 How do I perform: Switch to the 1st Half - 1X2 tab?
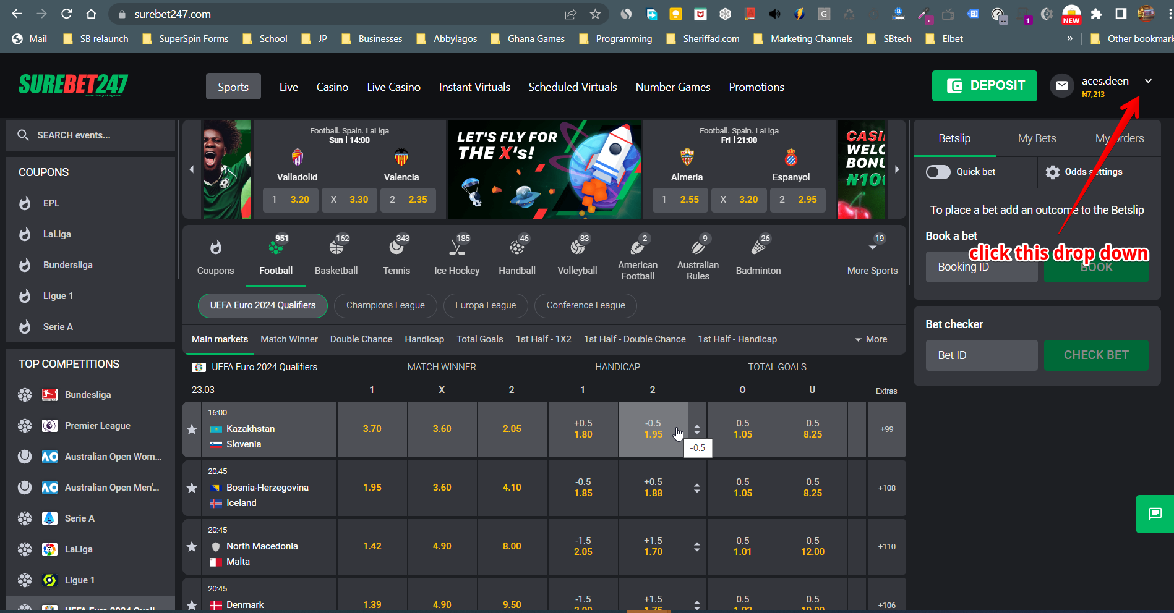coord(543,339)
